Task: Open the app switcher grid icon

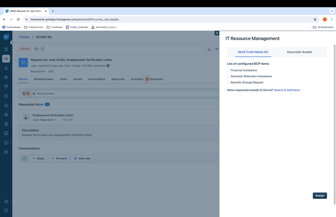Action: click(6, 210)
